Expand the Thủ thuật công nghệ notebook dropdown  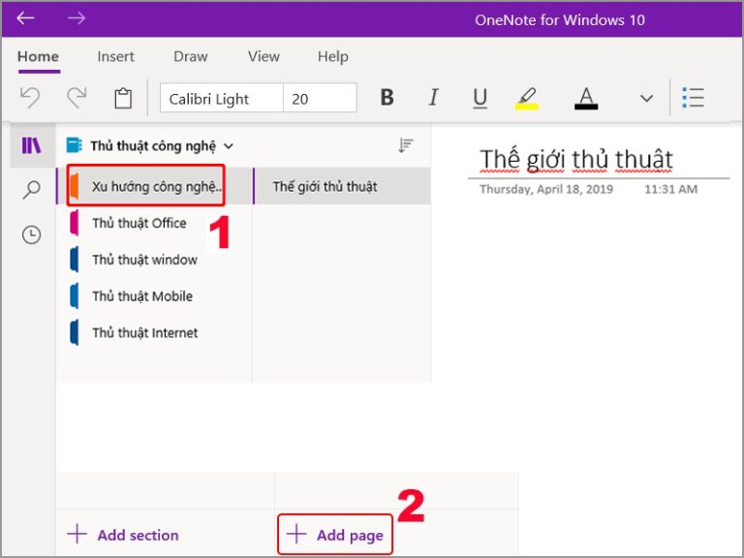tap(229, 146)
